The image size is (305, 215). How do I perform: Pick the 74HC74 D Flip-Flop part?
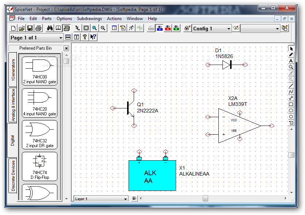point(40,166)
